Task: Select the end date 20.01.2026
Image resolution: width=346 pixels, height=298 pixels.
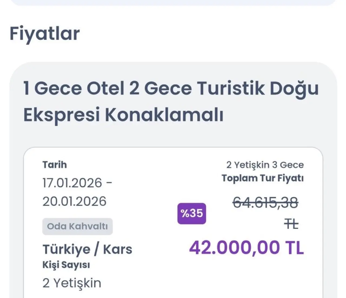Action: 74,201
